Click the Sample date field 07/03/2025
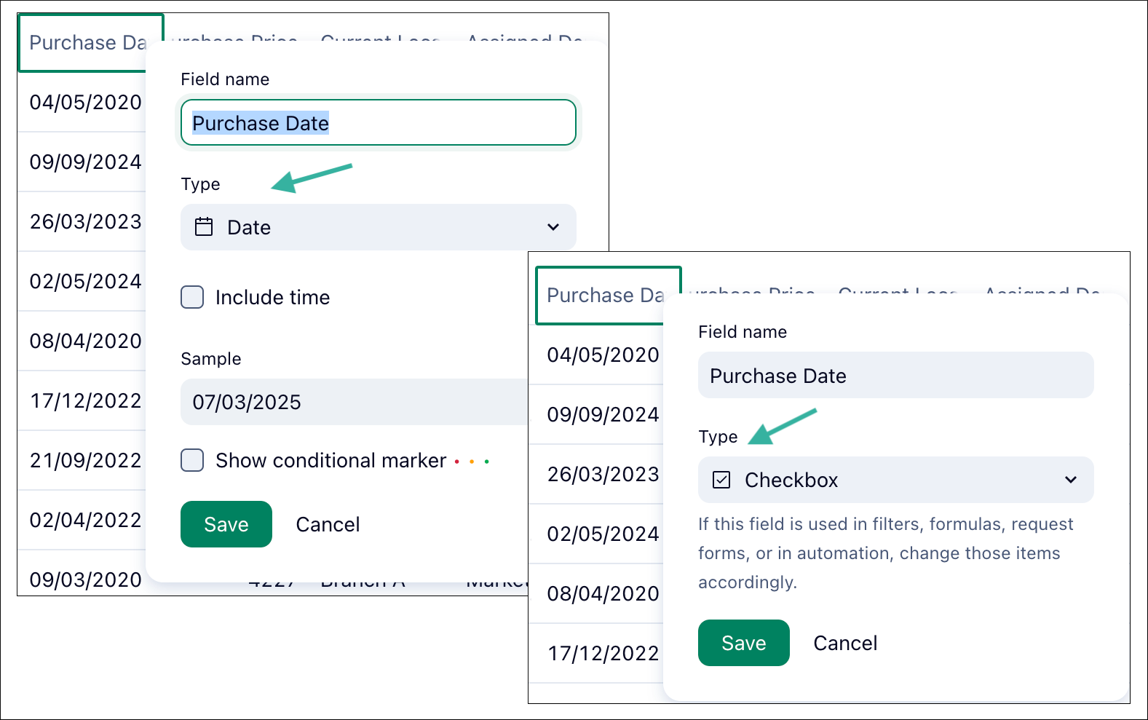Screen dimensions: 1148x720 (x=353, y=402)
